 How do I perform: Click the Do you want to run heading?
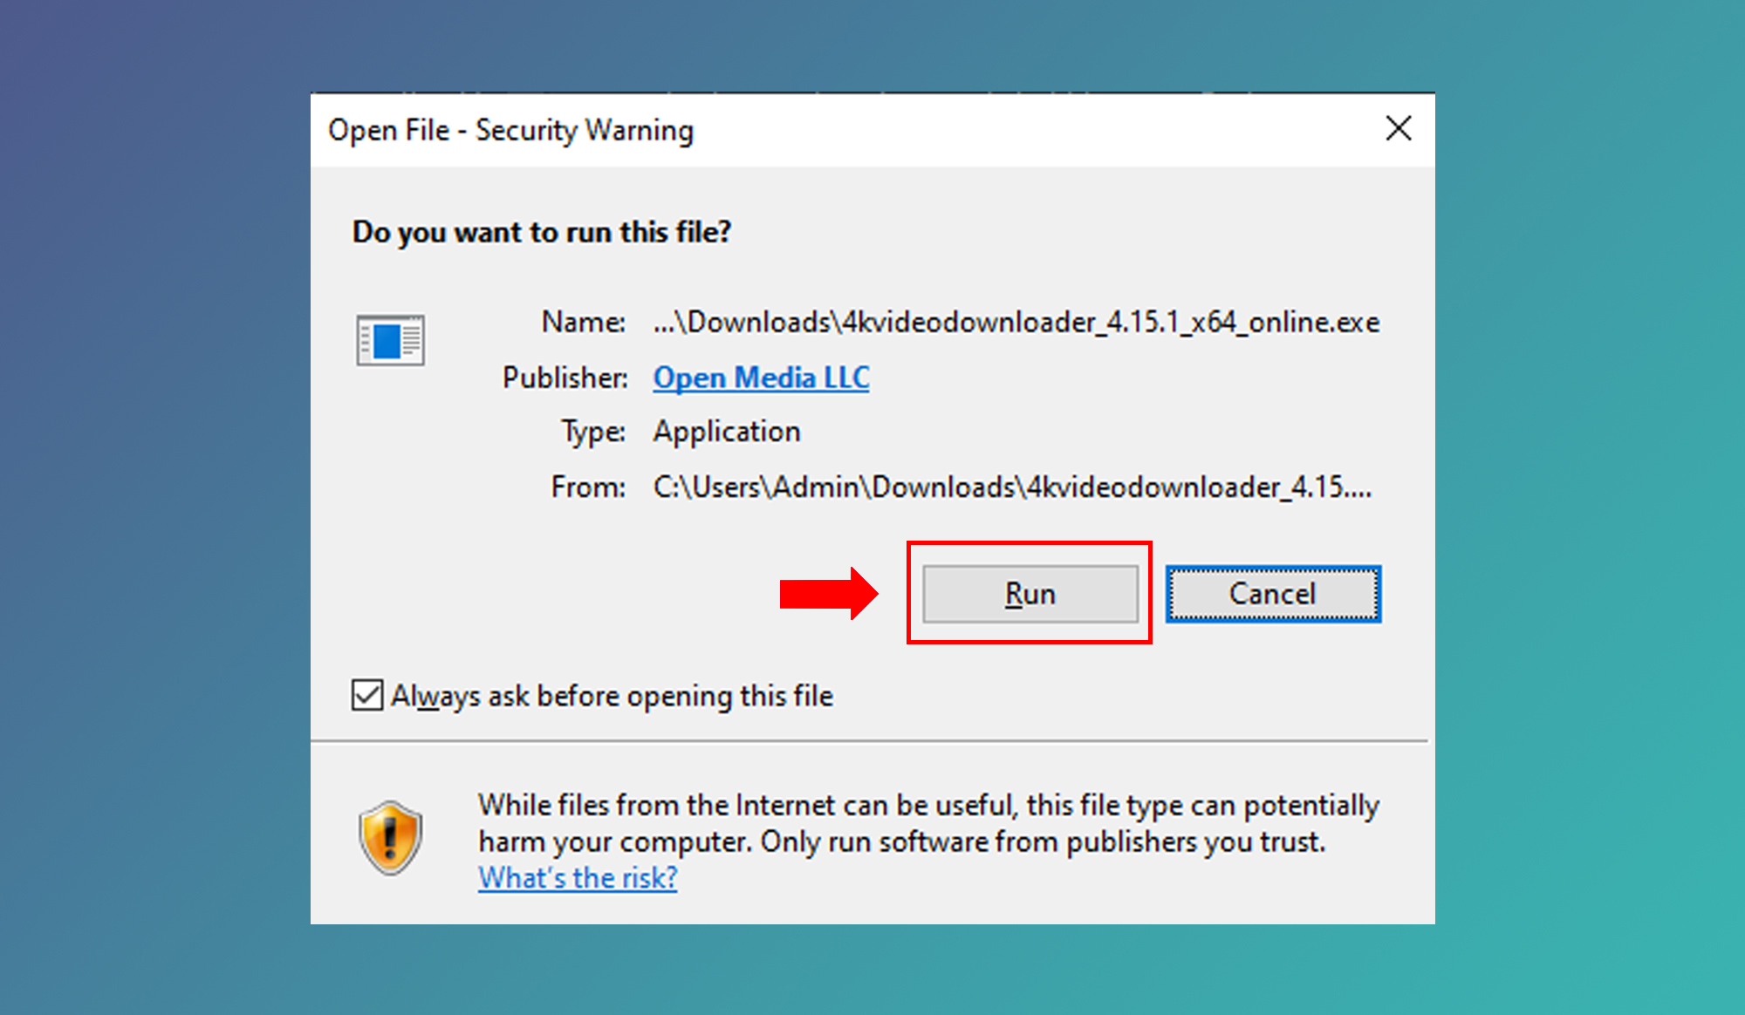tap(541, 232)
